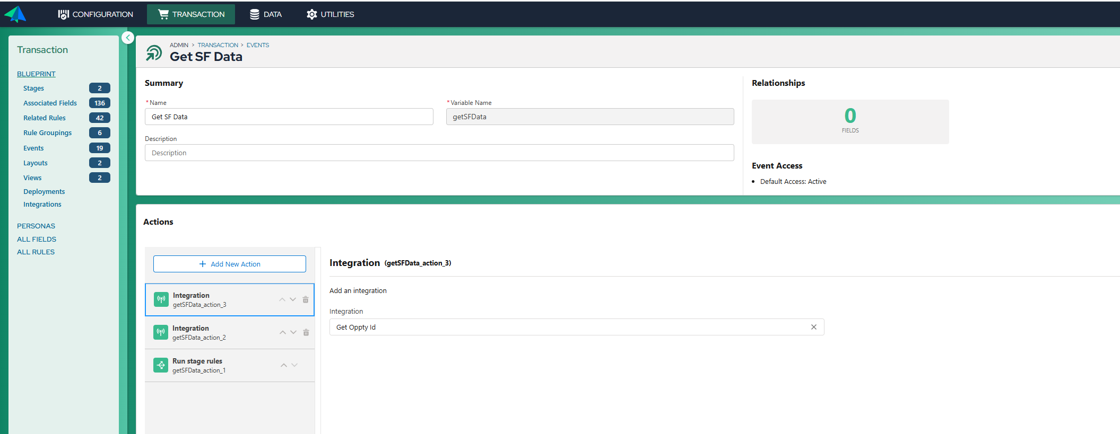Select the Run stage rules action

click(230, 366)
